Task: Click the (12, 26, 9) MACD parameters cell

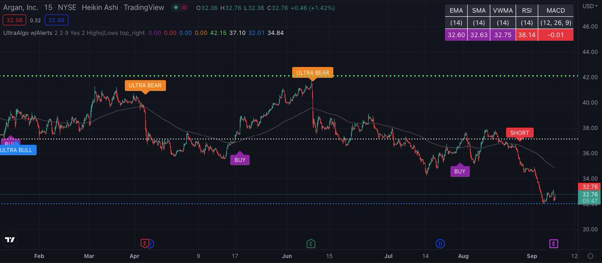Action: click(x=555, y=23)
